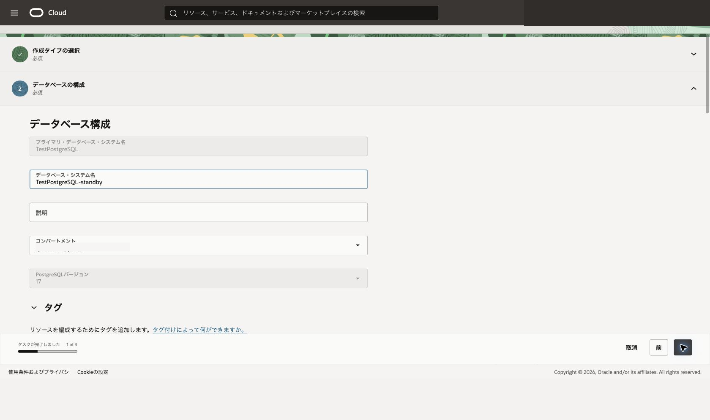Click the 作成タイプの選択 step title

coord(56,50)
